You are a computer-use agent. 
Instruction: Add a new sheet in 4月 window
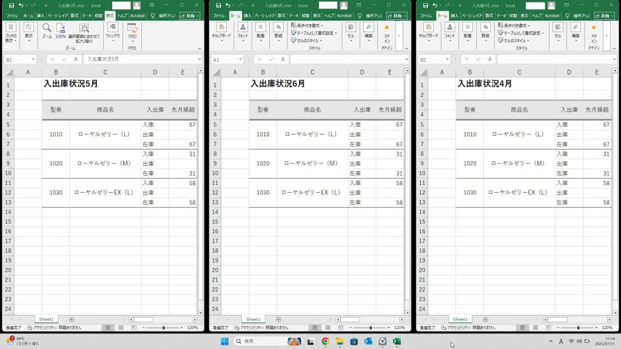[486, 319]
